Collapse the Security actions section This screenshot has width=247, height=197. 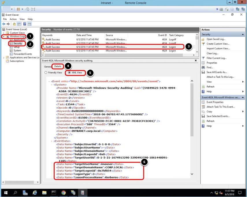point(243,34)
